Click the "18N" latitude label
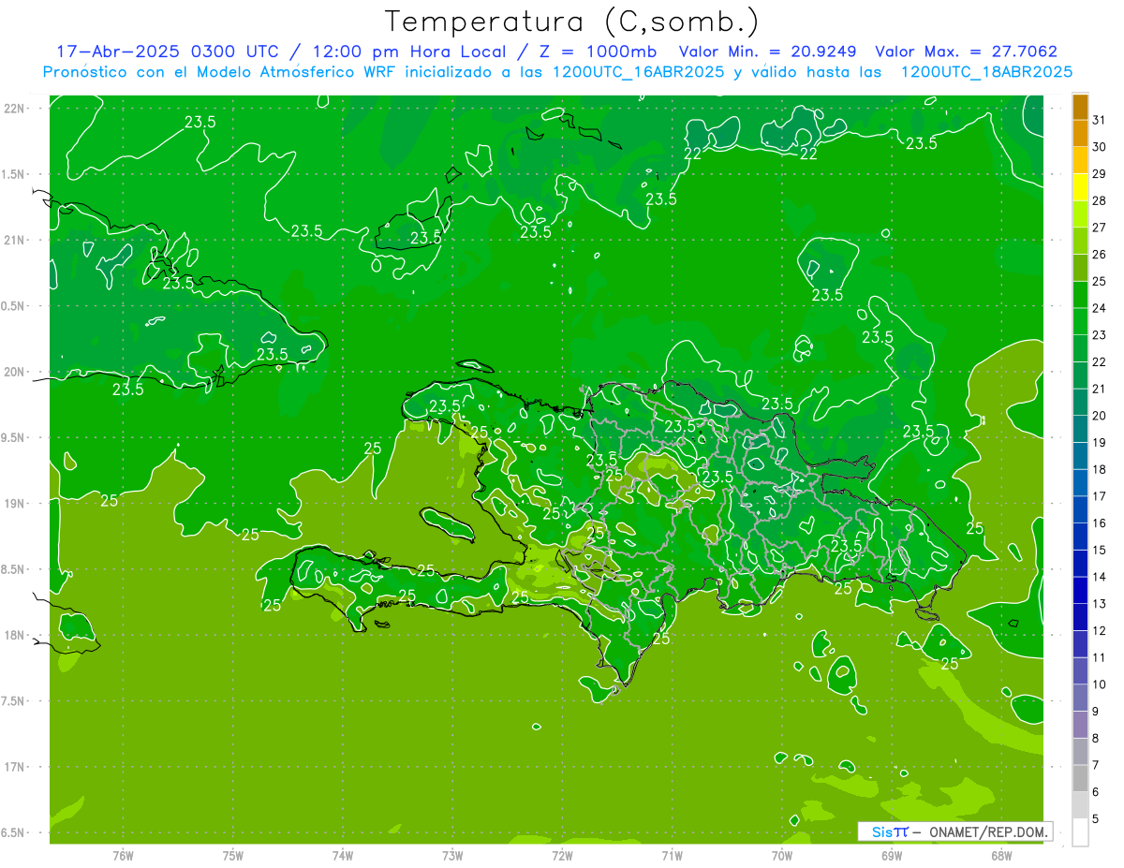Screen dimensions: 1124x868 (x=15, y=636)
